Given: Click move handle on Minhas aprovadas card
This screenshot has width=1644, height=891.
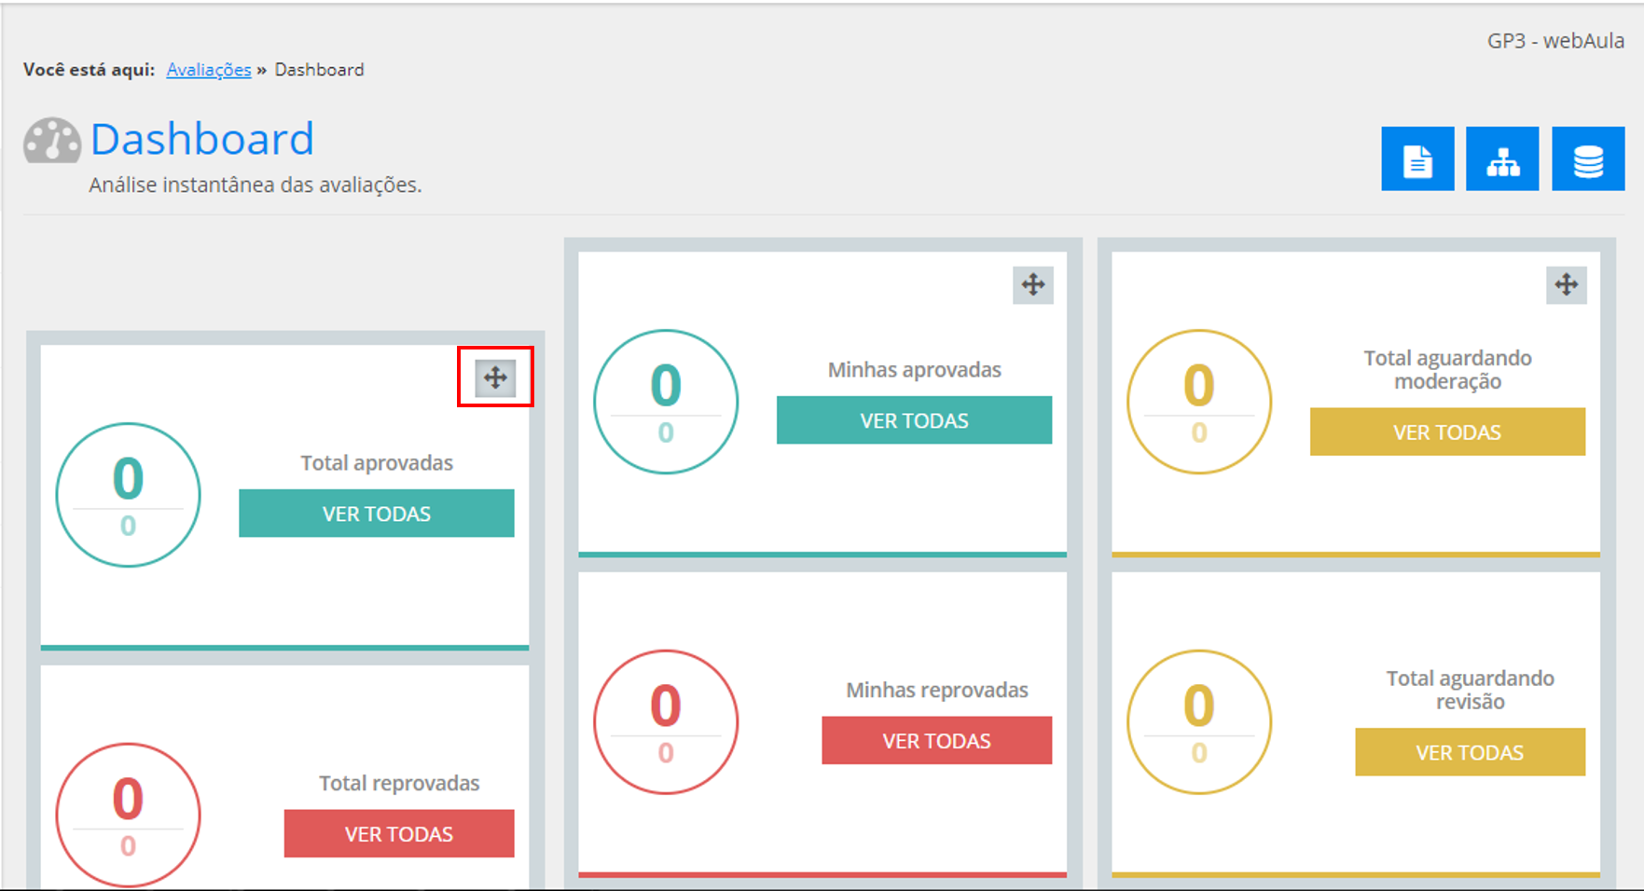Looking at the screenshot, I should tap(1033, 284).
